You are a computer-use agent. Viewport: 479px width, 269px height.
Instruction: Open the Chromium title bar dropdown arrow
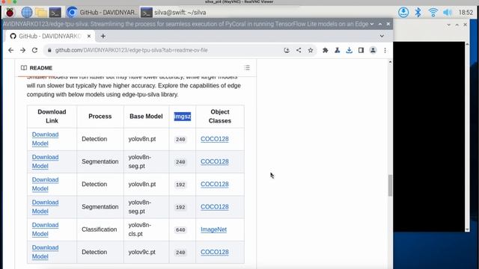pyautogui.click(x=372, y=24)
